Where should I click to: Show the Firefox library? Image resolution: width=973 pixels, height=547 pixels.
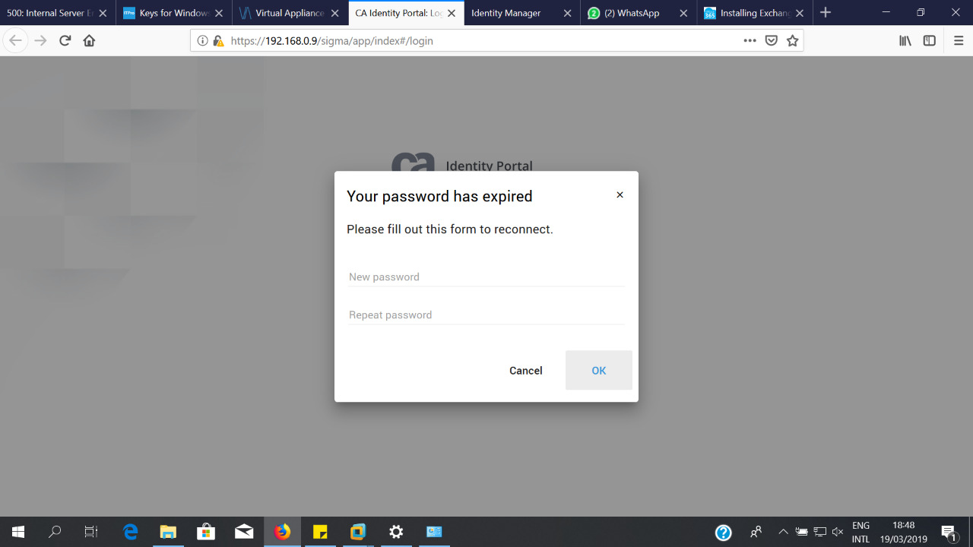905,41
